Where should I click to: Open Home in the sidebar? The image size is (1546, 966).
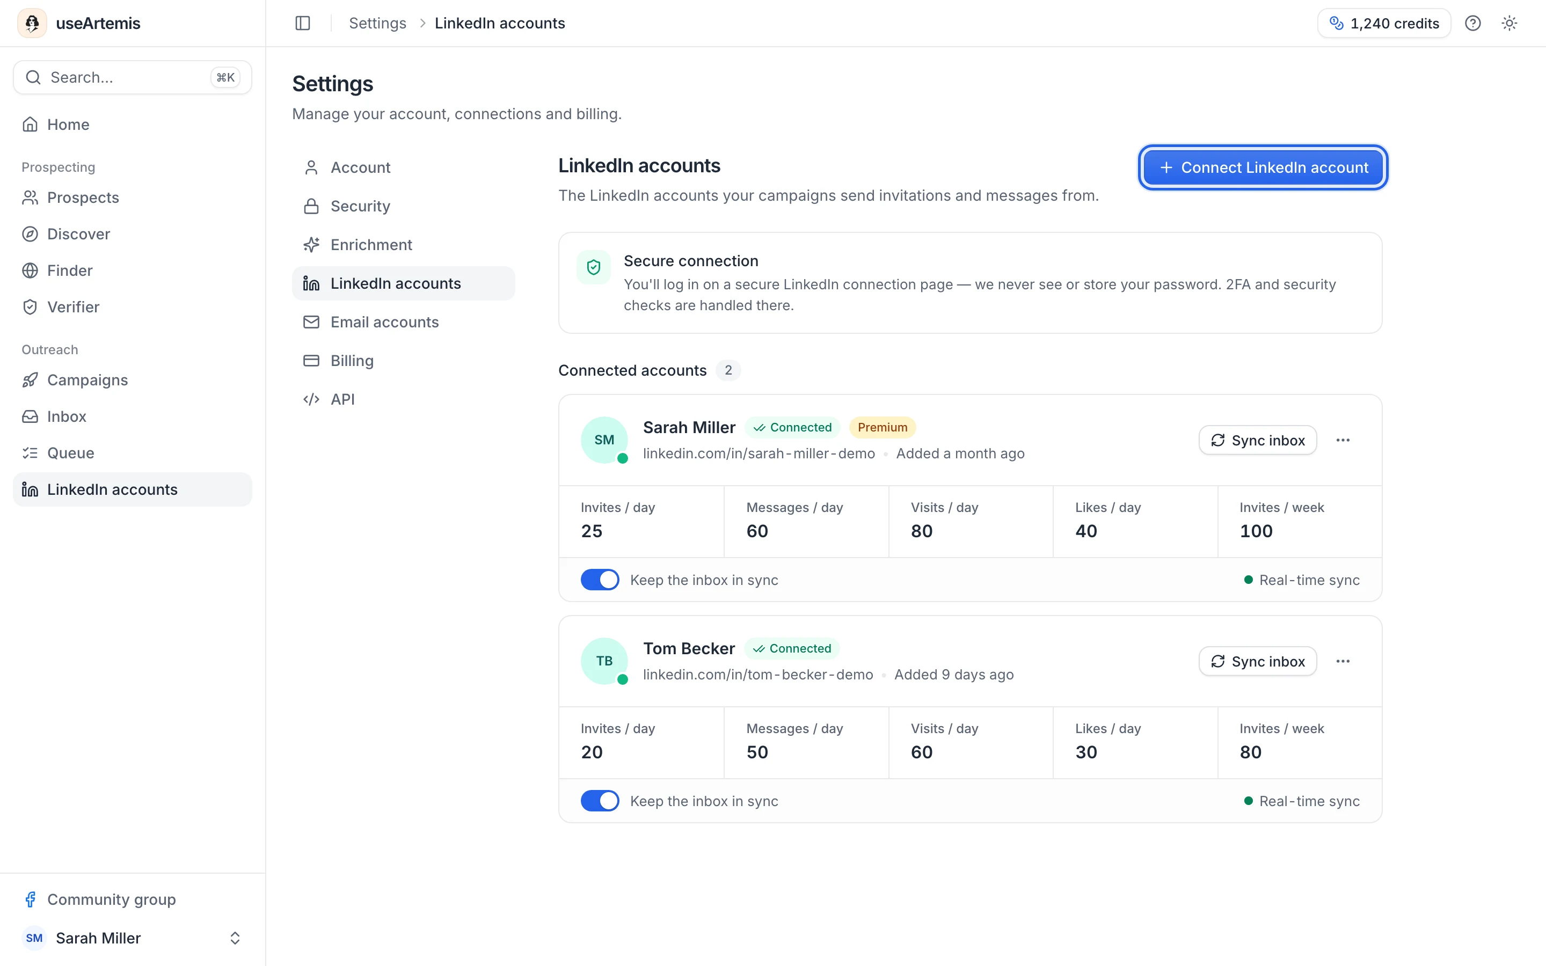click(x=132, y=125)
